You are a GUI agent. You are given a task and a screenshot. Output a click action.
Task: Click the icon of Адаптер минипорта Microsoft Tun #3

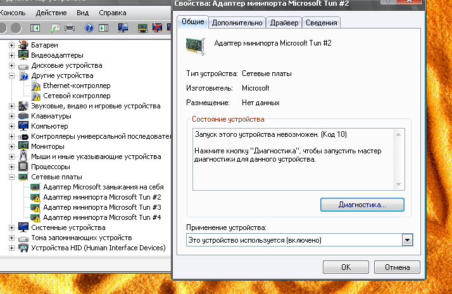(x=35, y=207)
